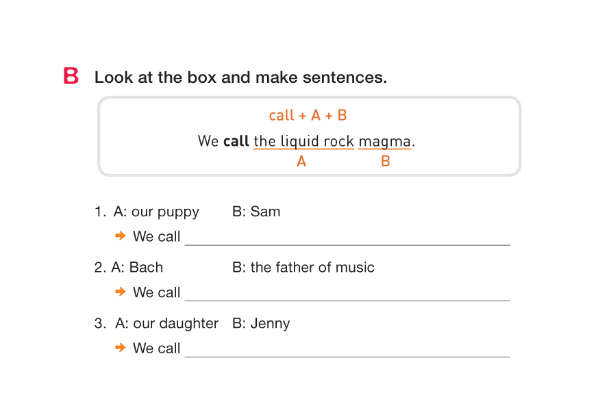
Task: Select the orange 'call + A + B' formula
Action: click(x=308, y=116)
